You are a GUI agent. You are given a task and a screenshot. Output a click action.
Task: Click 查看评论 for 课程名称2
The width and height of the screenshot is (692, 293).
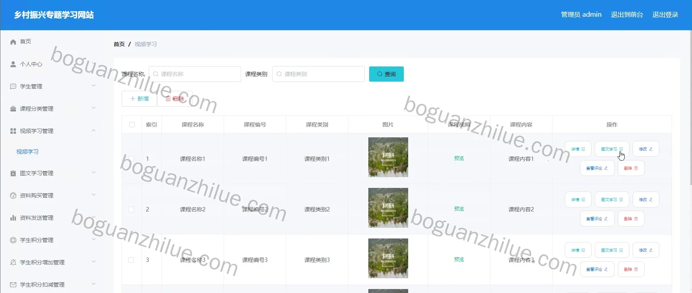tap(597, 219)
